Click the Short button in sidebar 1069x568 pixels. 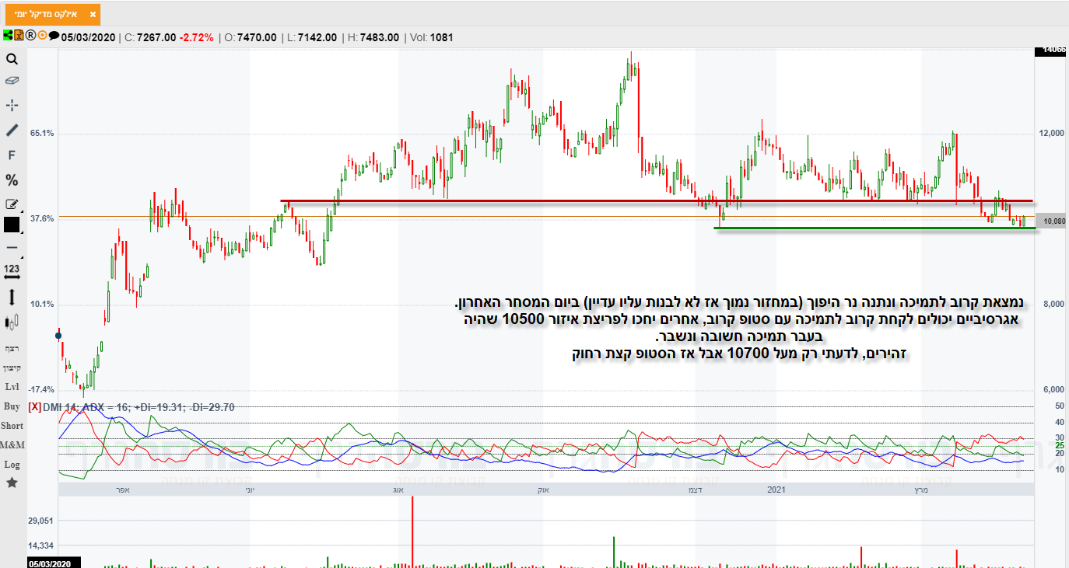(12, 425)
